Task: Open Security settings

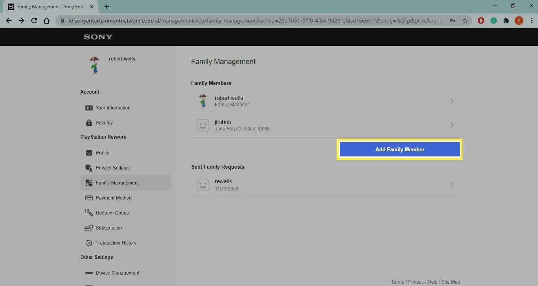Action: 104,123
